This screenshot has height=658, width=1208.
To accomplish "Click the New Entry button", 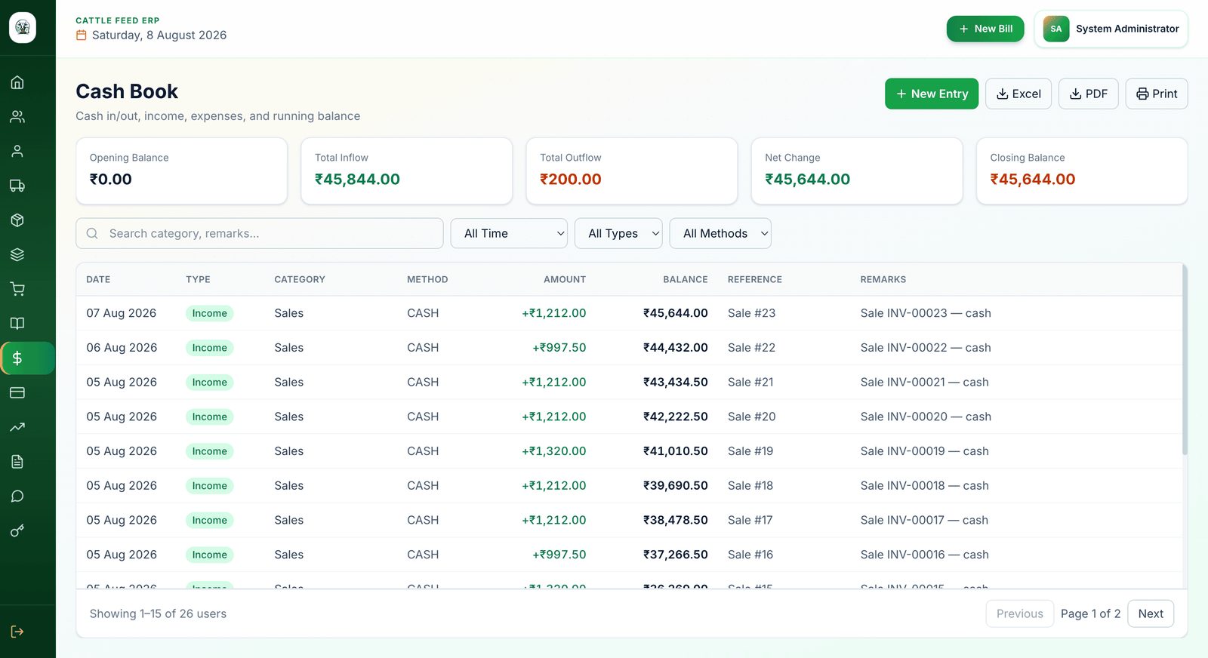I will tap(932, 94).
